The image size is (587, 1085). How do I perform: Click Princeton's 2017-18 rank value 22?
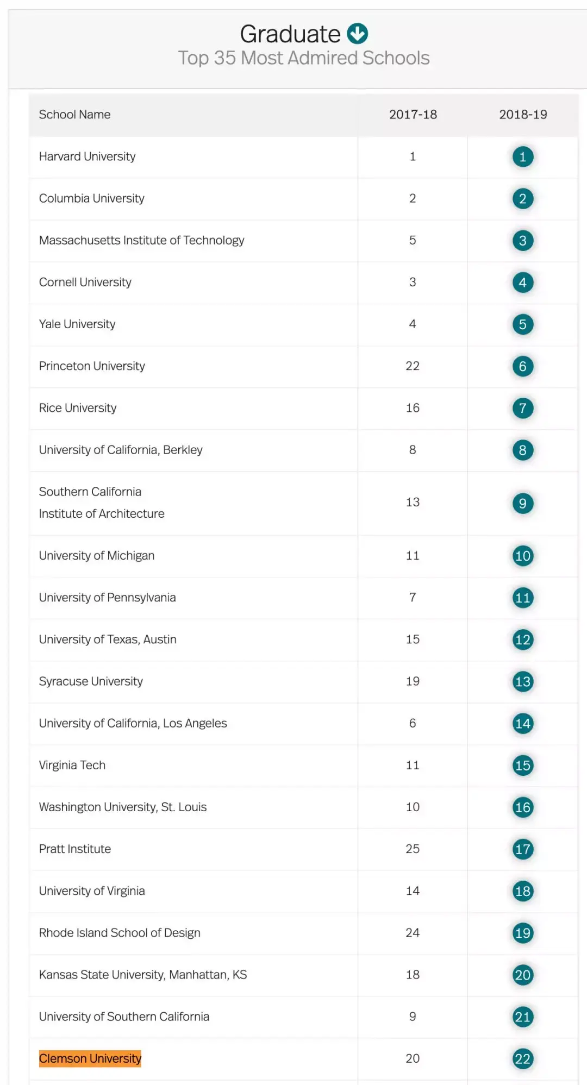pos(413,366)
